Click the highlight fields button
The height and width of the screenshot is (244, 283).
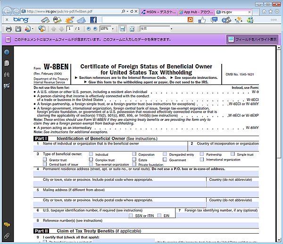pos(252,39)
